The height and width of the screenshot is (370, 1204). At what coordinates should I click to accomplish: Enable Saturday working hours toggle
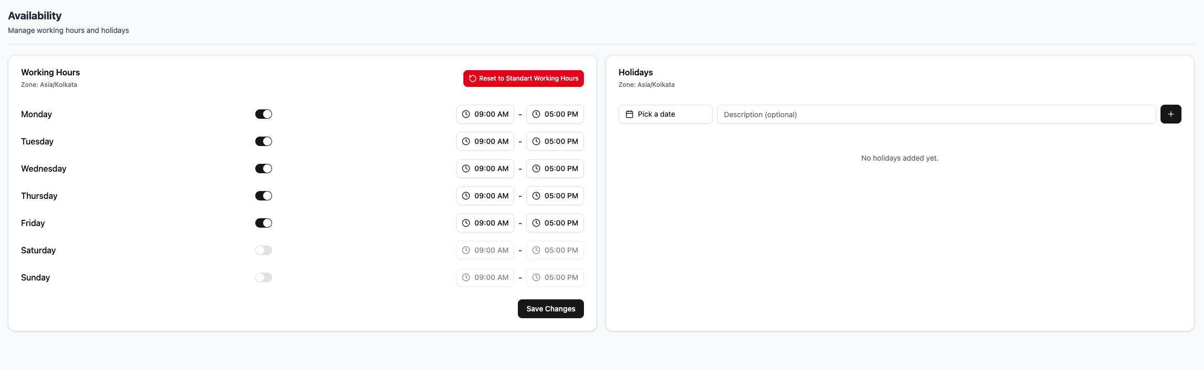click(x=264, y=250)
